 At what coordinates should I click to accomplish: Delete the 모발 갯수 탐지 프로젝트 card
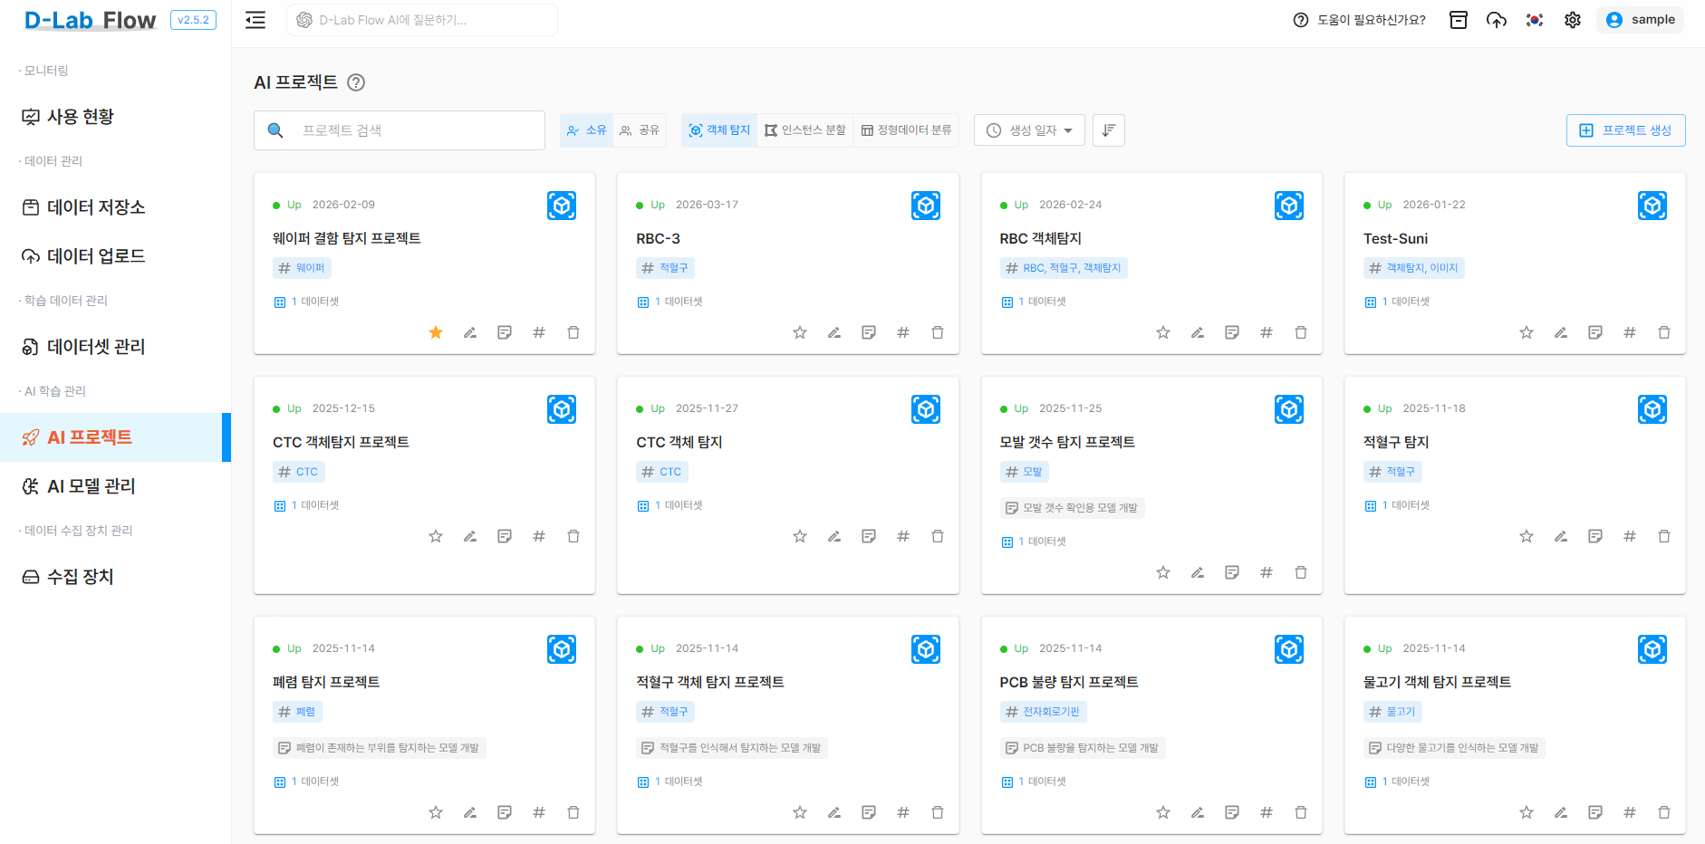tap(1301, 572)
